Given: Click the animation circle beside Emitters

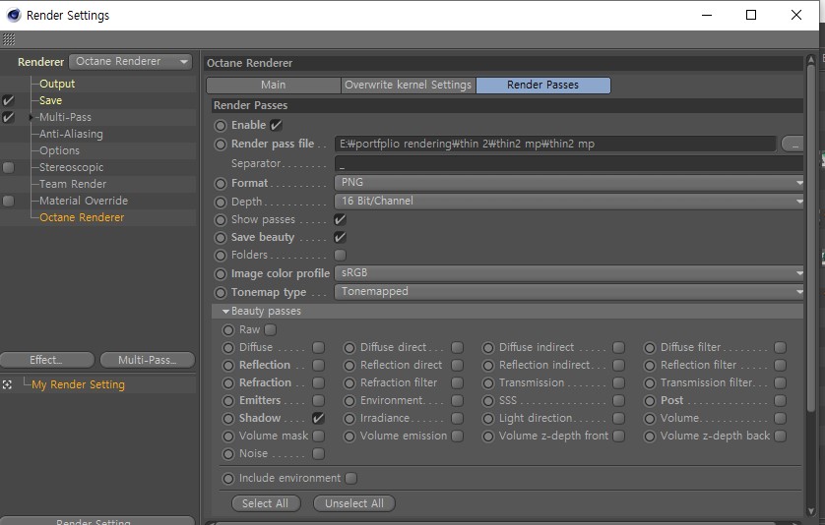Looking at the screenshot, I should [227, 401].
